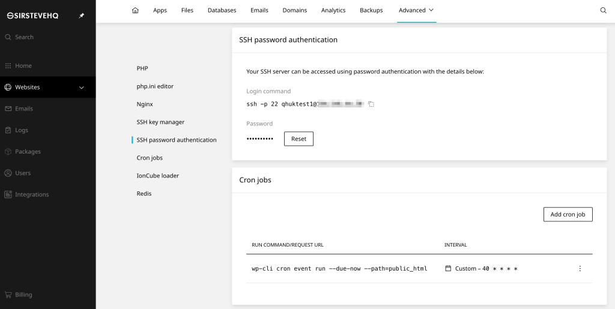This screenshot has height=309, width=615.
Task: Switch to the Backups tab
Action: click(x=371, y=10)
